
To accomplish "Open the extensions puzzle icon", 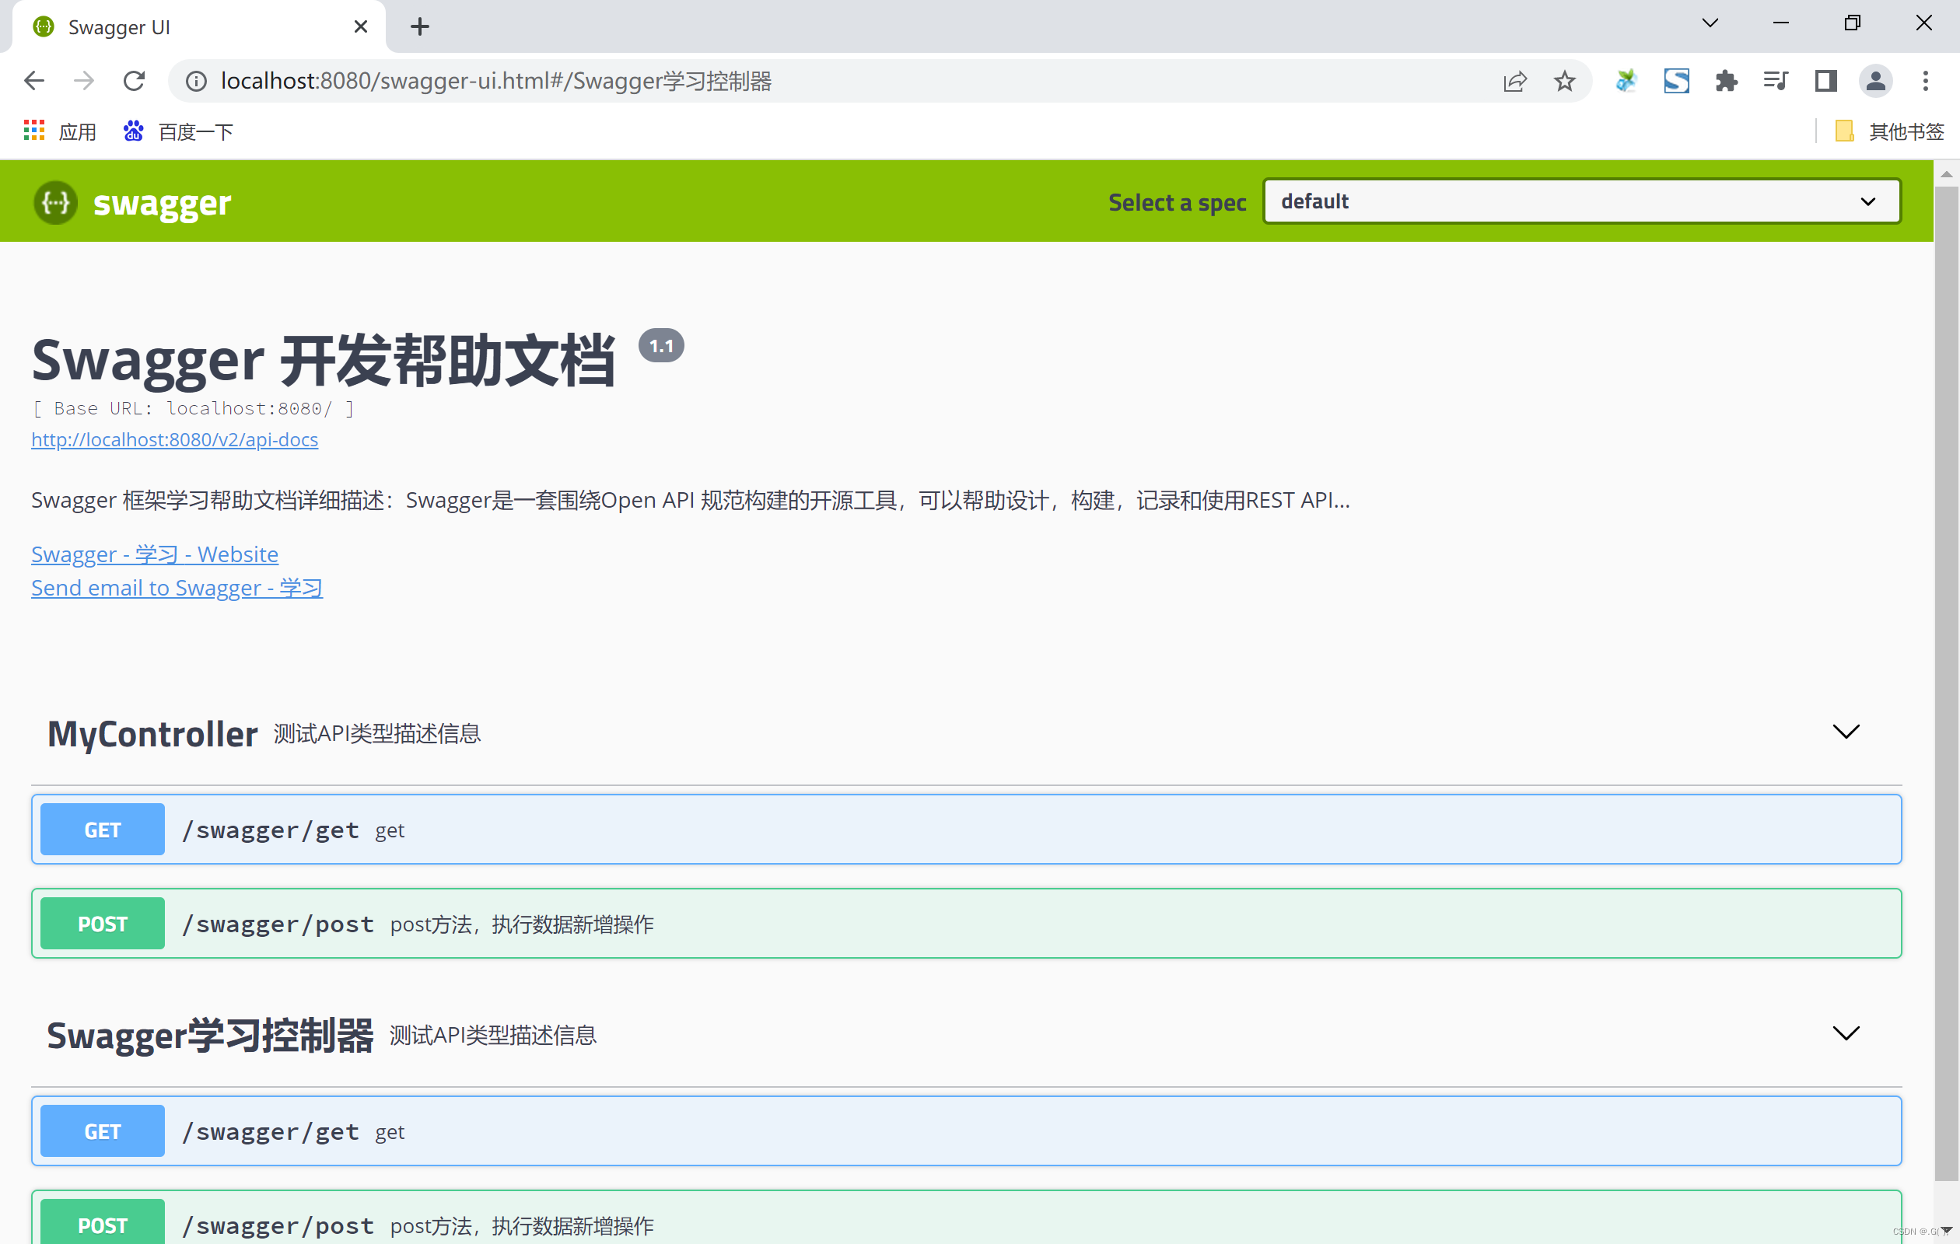I will 1726,81.
